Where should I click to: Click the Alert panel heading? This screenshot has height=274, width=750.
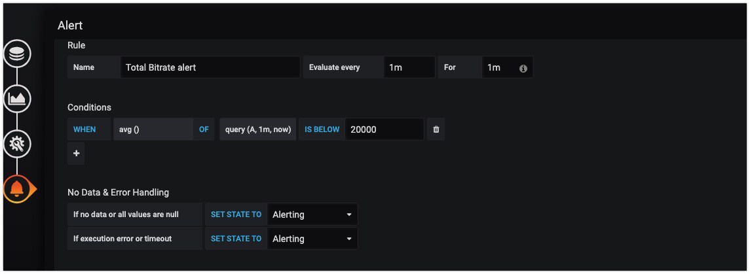tap(70, 26)
